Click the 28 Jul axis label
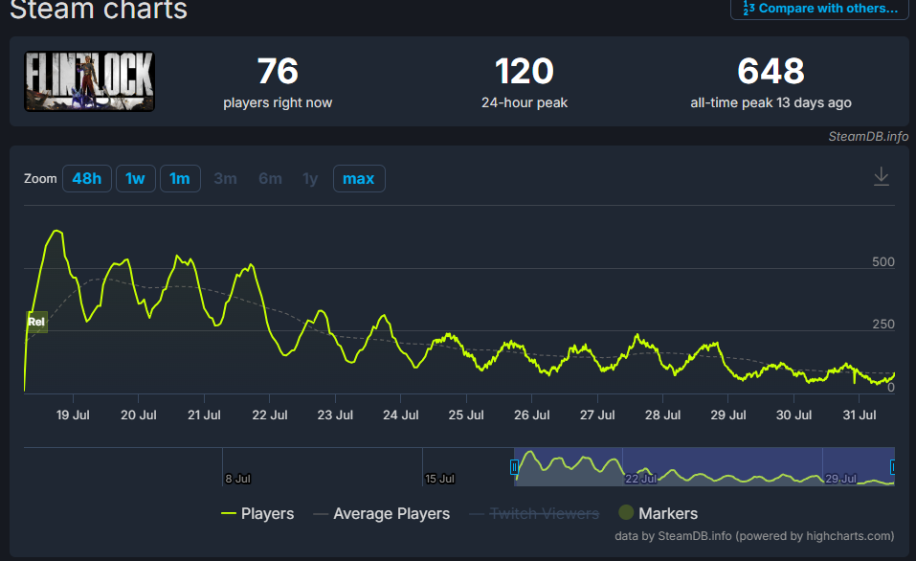916x561 pixels. point(662,415)
